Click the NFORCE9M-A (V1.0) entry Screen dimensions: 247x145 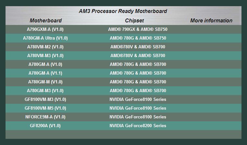(45, 117)
